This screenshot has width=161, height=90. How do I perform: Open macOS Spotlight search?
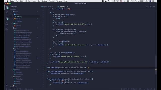(147, 1)
